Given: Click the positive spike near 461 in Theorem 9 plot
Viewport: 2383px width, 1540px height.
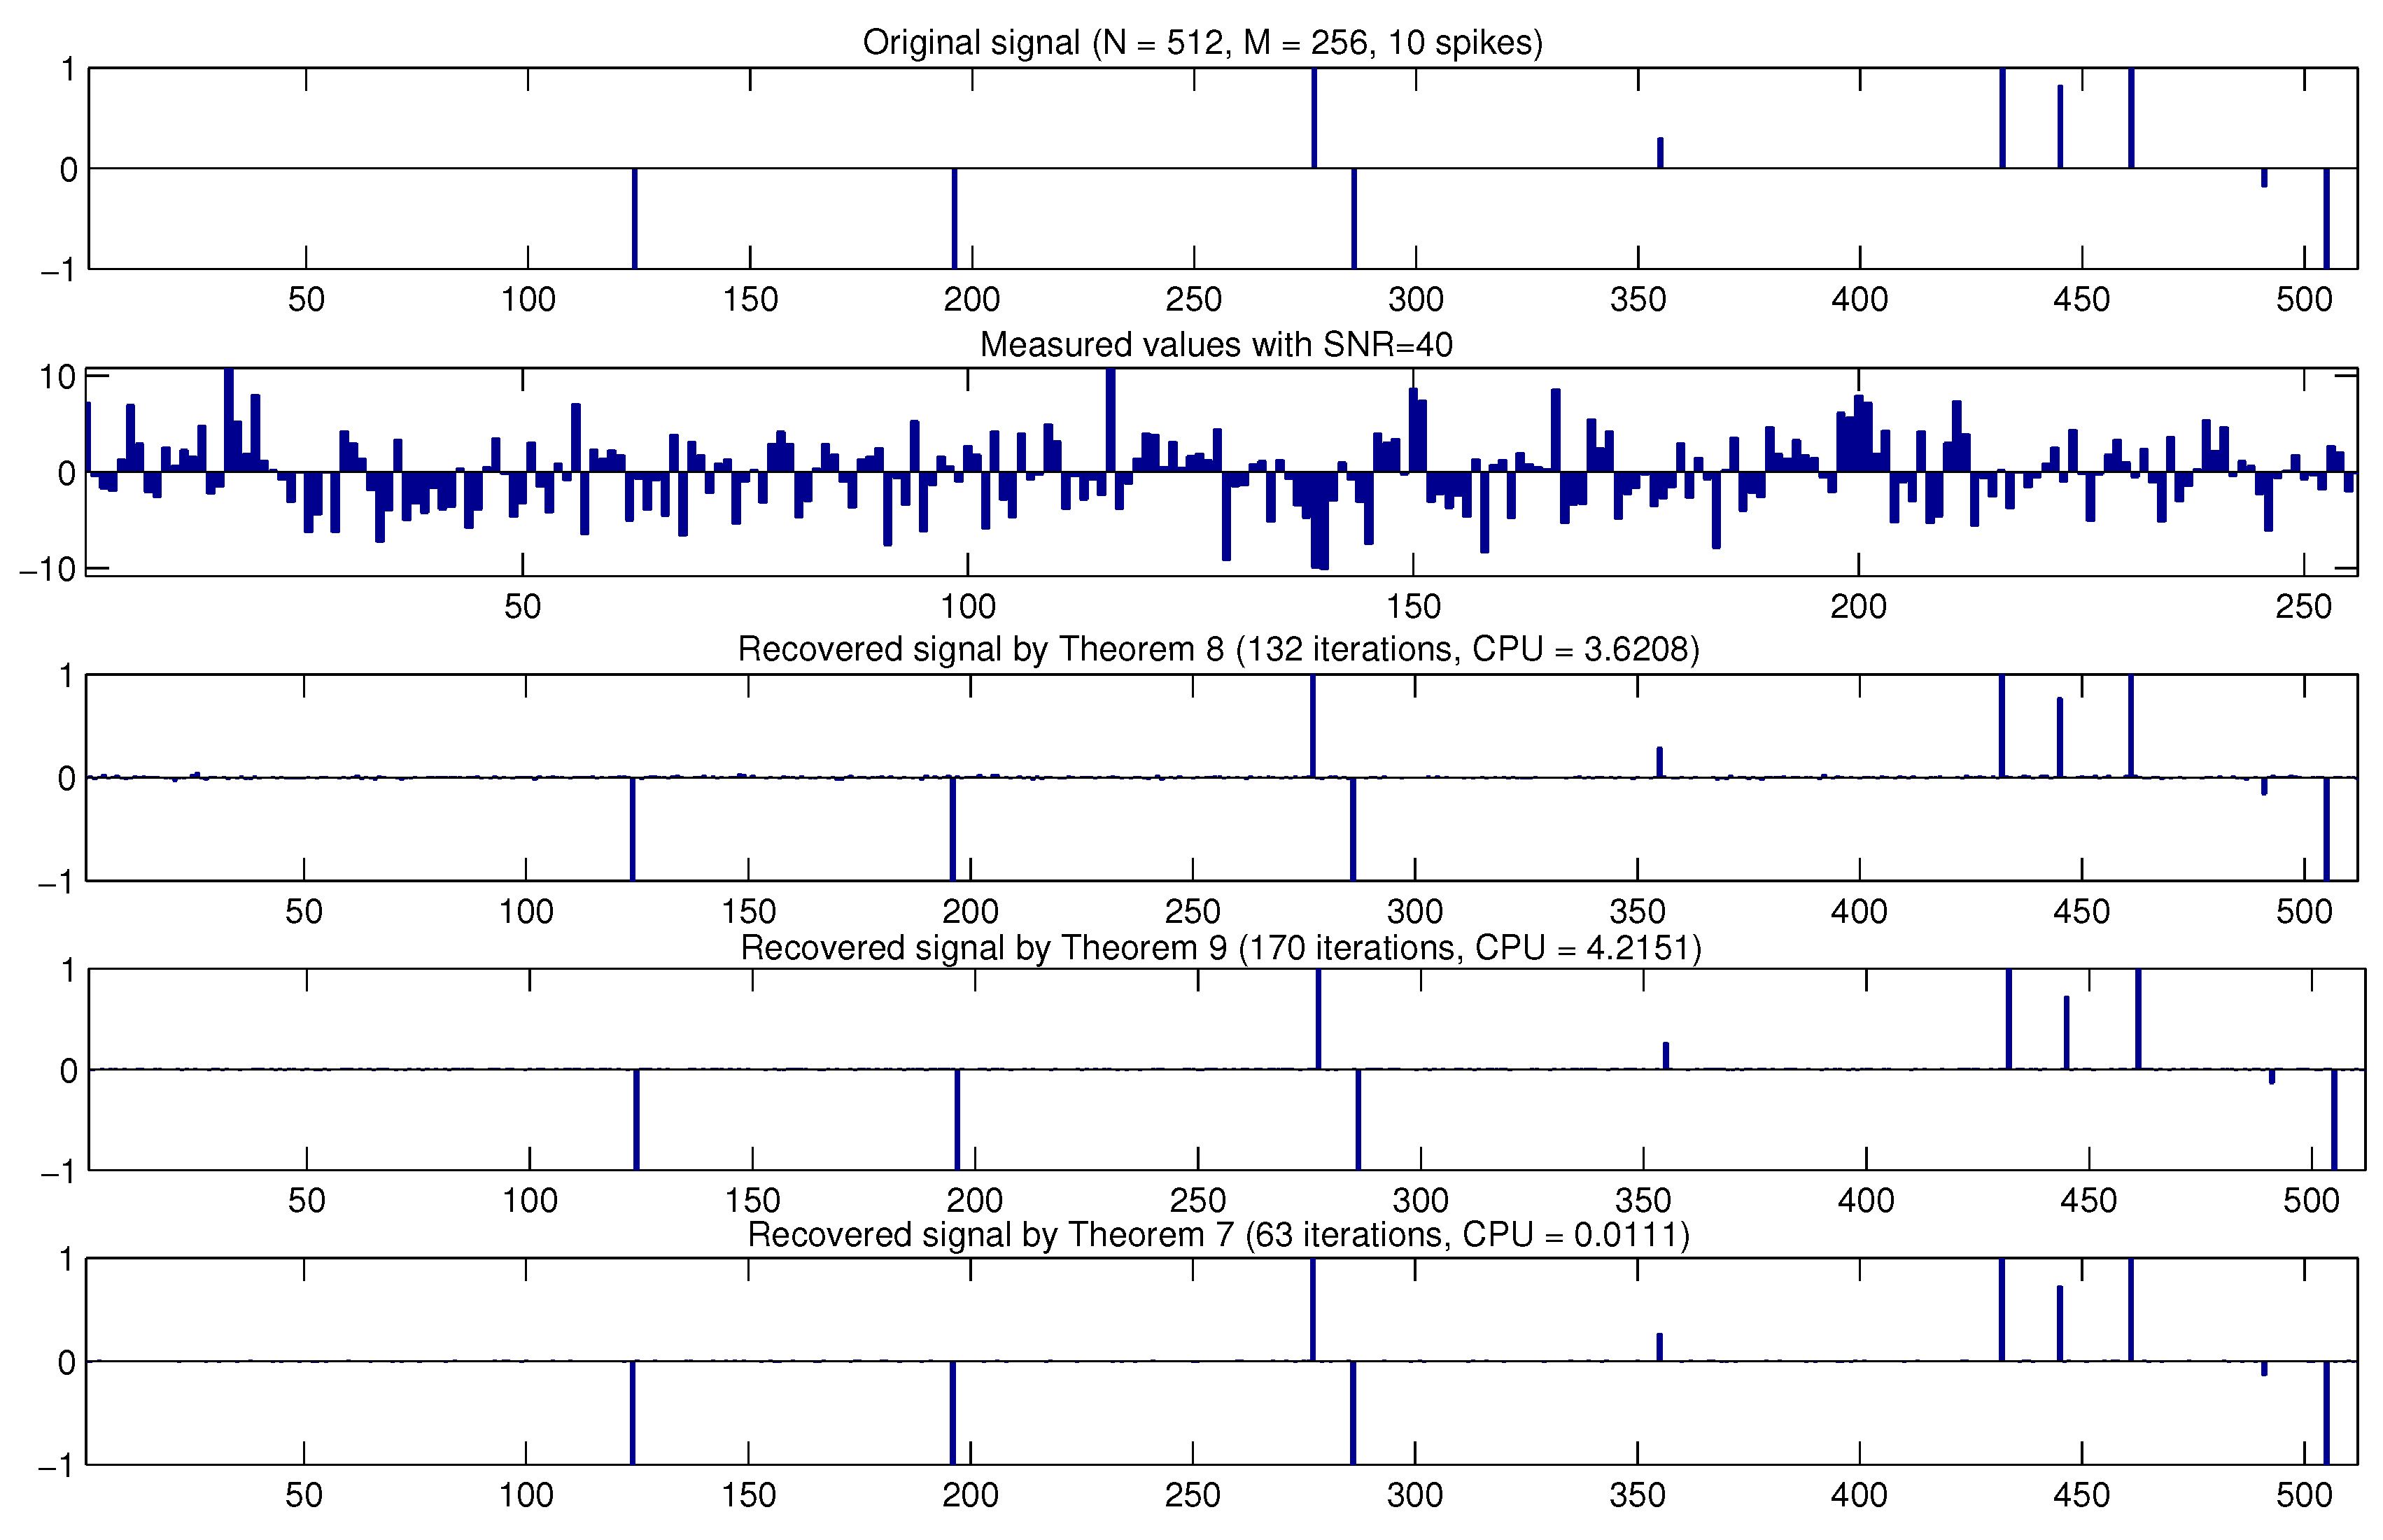Looking at the screenshot, I should (2138, 1019).
